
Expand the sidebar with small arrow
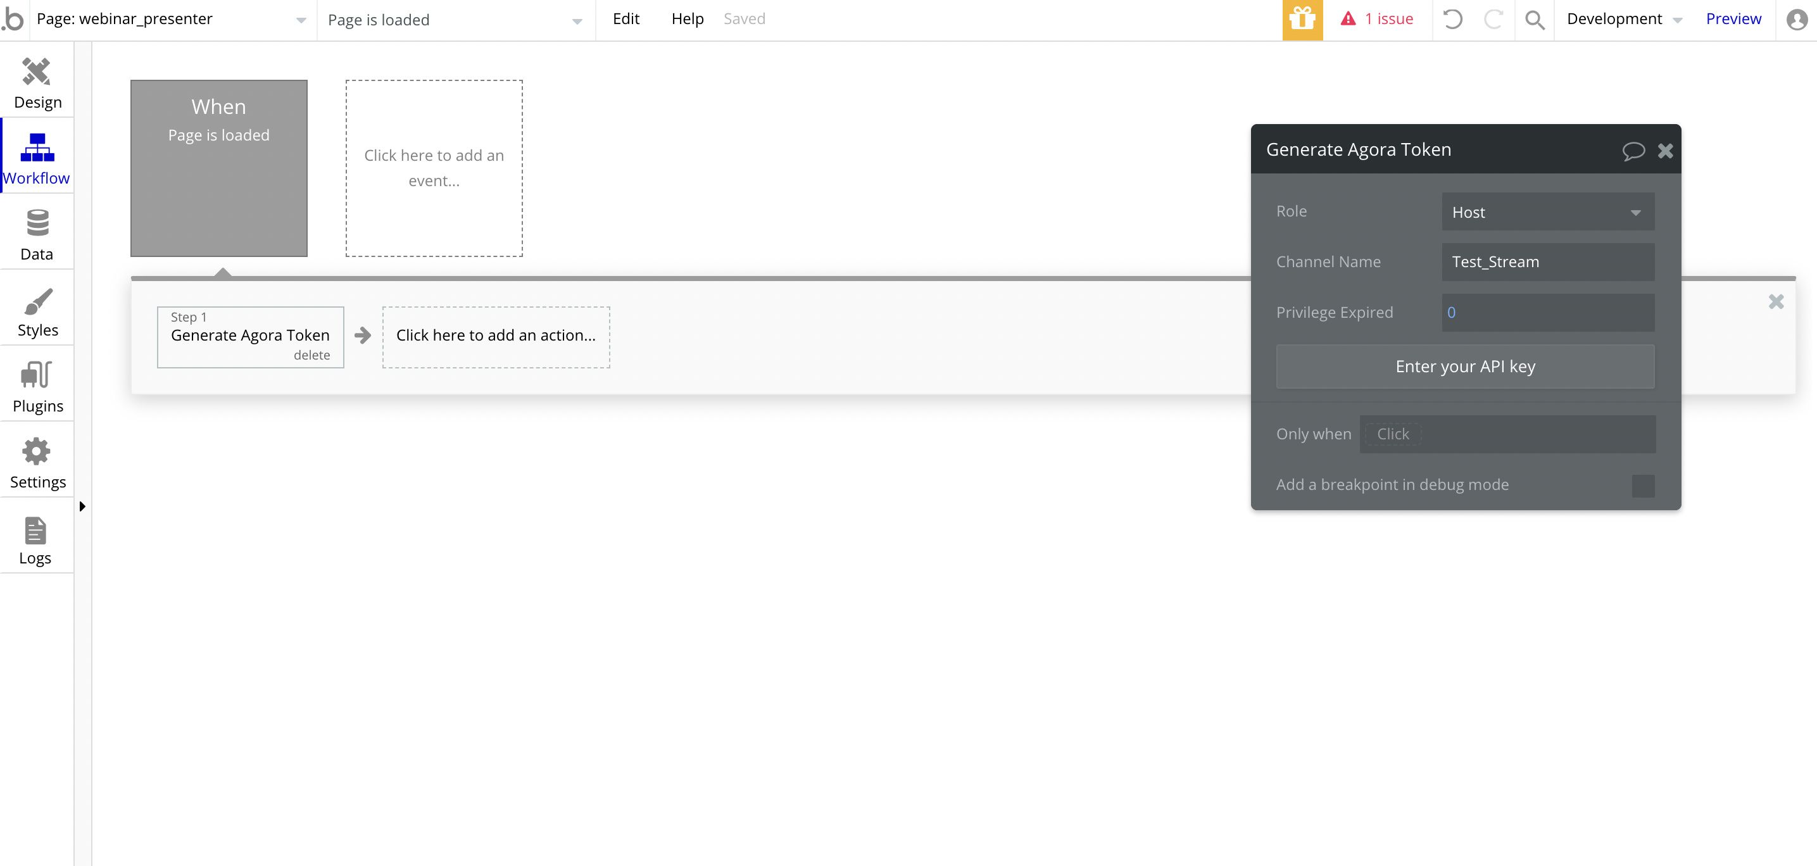[x=82, y=506]
